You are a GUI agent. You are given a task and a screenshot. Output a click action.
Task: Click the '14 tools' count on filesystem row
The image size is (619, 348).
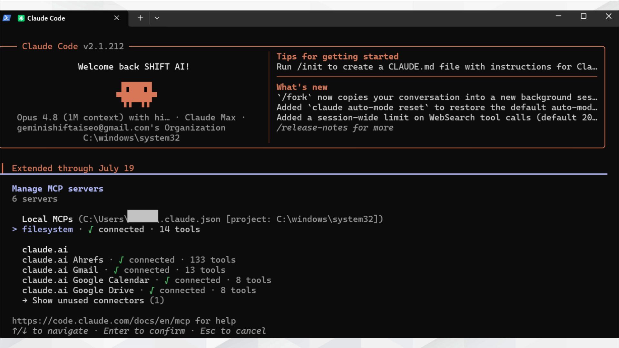(x=180, y=229)
